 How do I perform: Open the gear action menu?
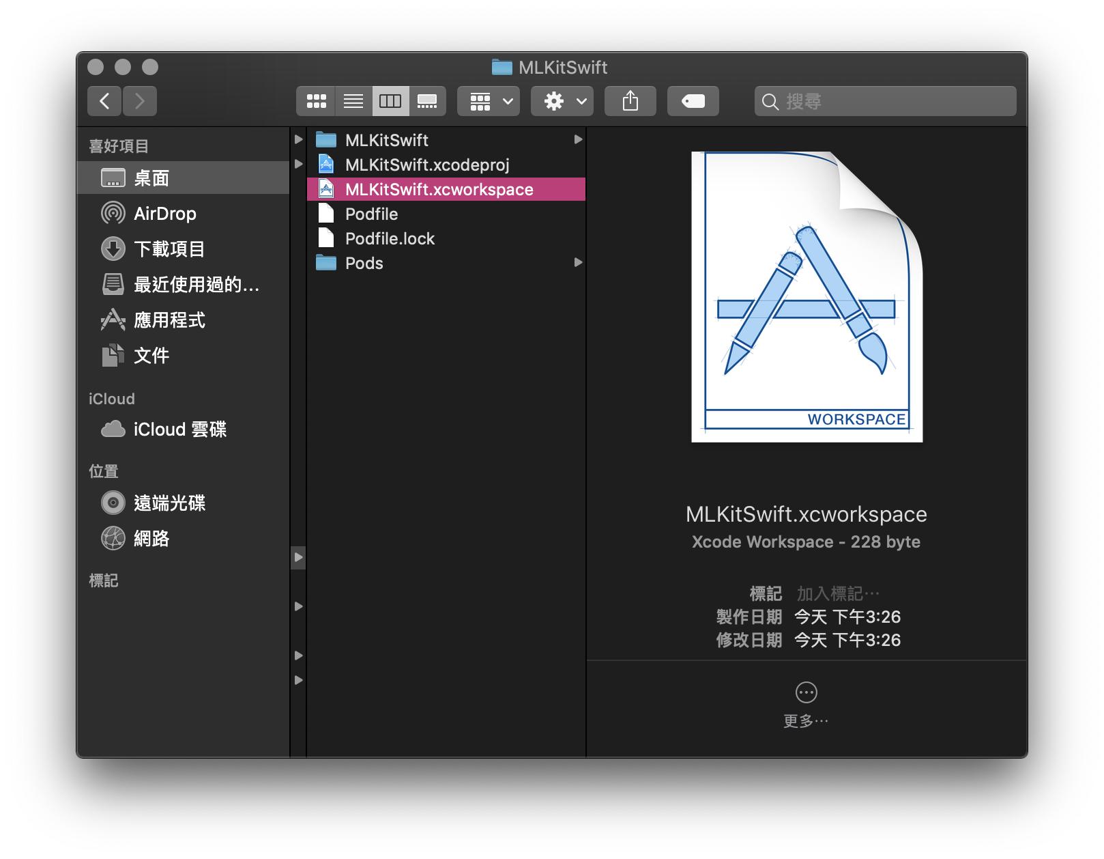[x=562, y=101]
